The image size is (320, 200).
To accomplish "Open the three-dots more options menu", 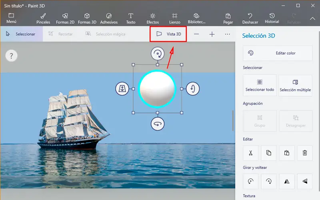I will [227, 34].
